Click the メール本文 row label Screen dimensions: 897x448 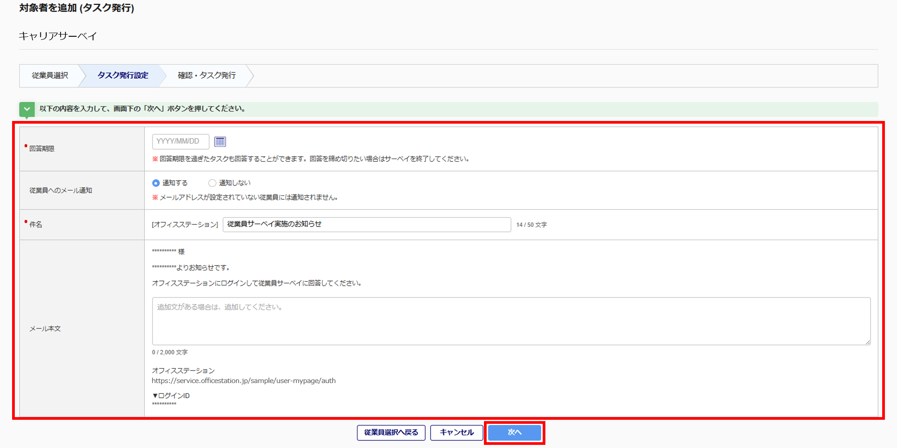45,329
